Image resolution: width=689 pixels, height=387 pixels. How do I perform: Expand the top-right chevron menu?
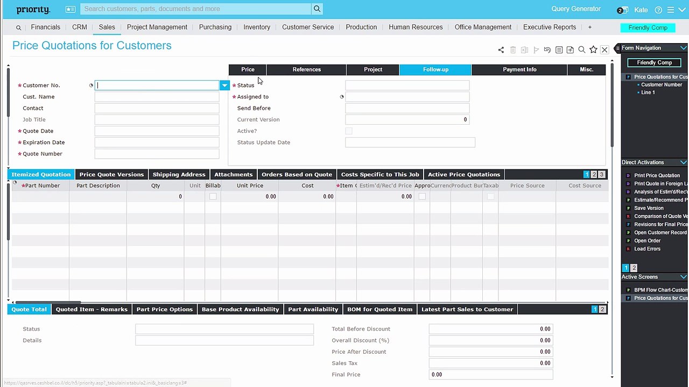tap(682, 10)
